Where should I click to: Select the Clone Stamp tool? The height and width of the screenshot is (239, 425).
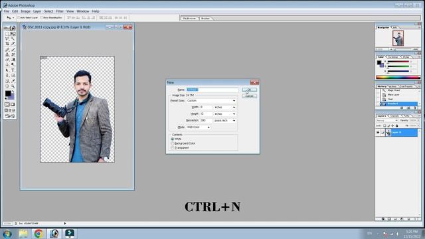tap(7, 54)
